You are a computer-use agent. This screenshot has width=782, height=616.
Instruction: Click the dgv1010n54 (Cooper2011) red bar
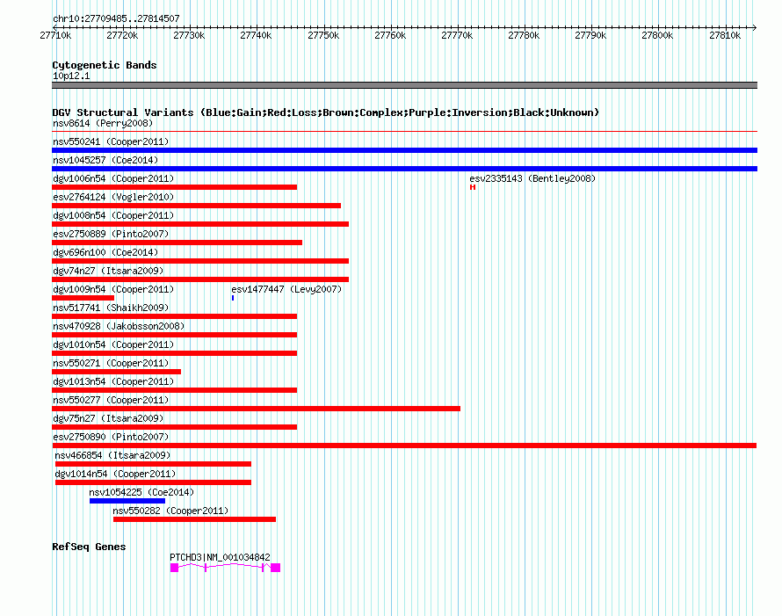[x=175, y=353]
